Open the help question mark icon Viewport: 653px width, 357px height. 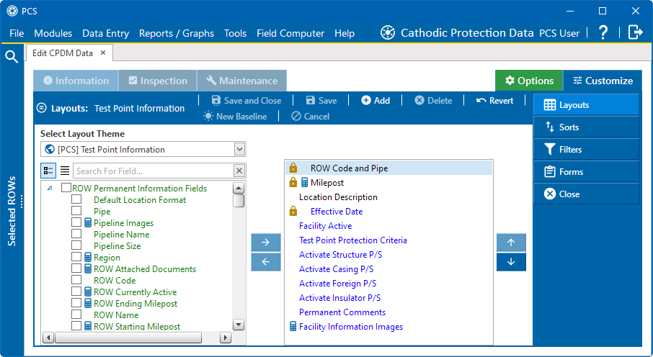603,32
